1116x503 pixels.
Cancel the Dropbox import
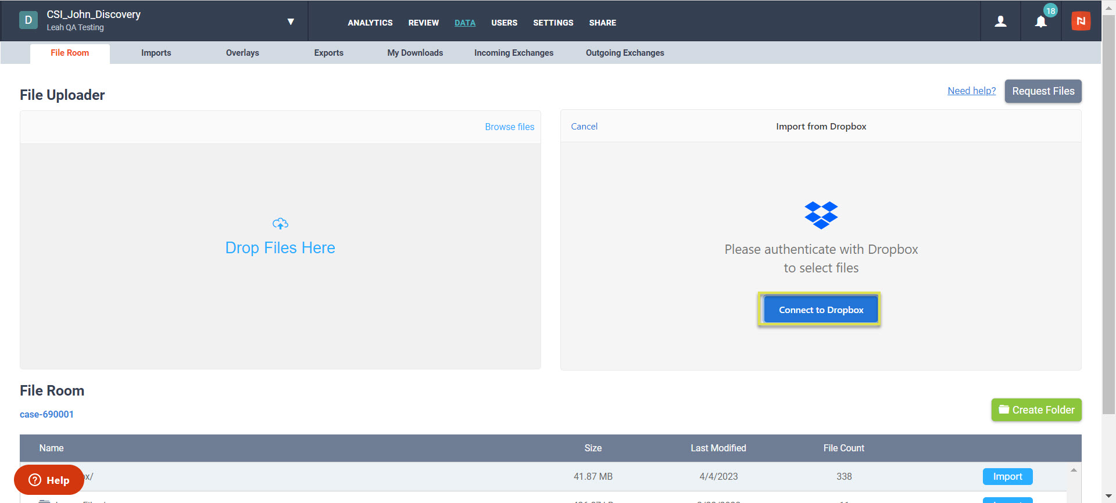(584, 126)
